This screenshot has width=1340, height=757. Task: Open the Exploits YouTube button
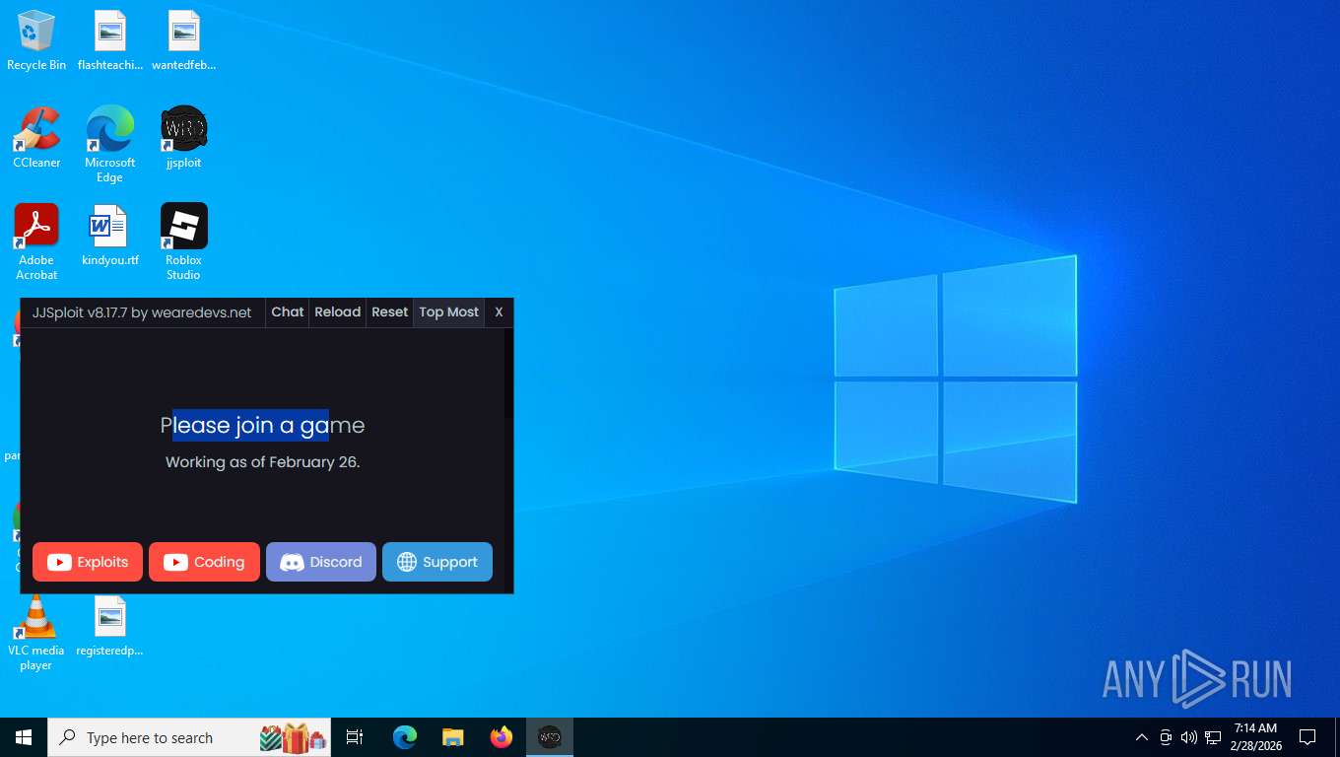pos(88,562)
